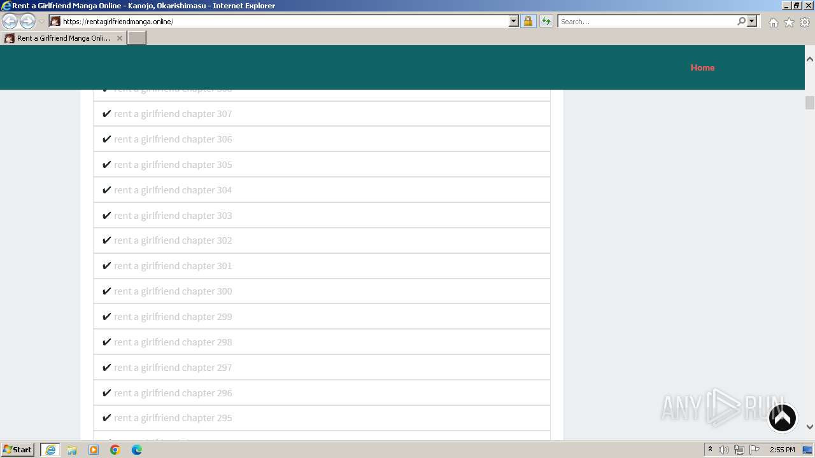The height and width of the screenshot is (458, 815).
Task: Open rent a girlfriend chapter 300
Action: click(x=173, y=291)
